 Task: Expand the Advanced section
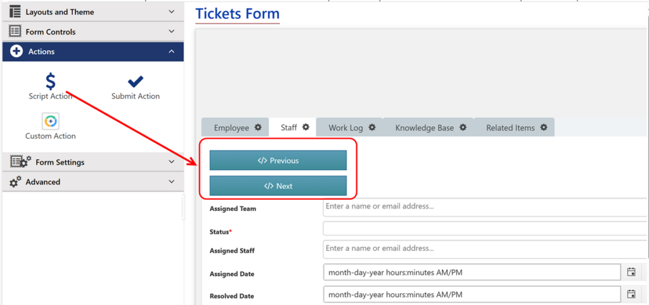[93, 182]
